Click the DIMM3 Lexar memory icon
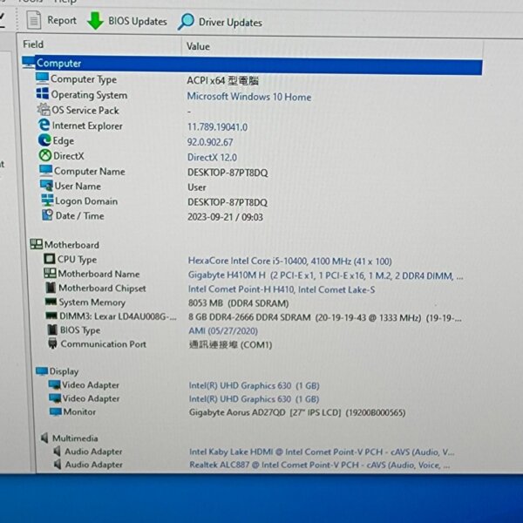Viewport: 523px width, 523px height. click(x=51, y=316)
